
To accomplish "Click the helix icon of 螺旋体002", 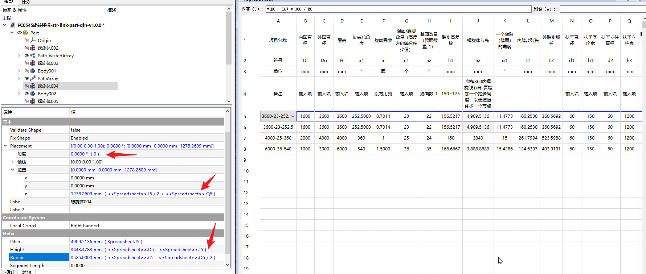I will (33, 48).
